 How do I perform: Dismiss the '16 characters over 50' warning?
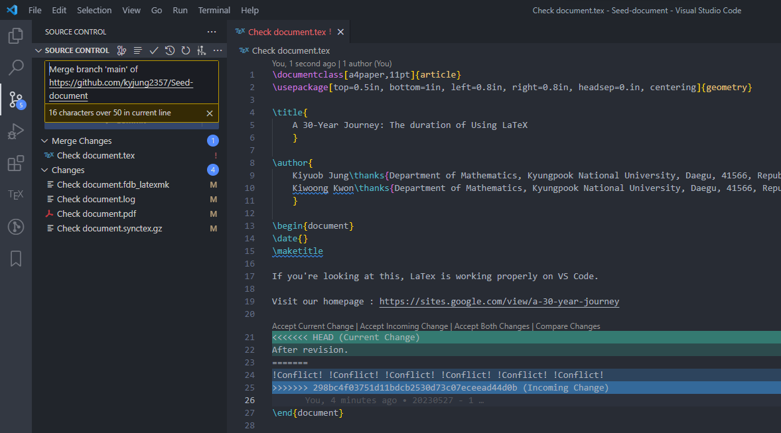(x=210, y=113)
